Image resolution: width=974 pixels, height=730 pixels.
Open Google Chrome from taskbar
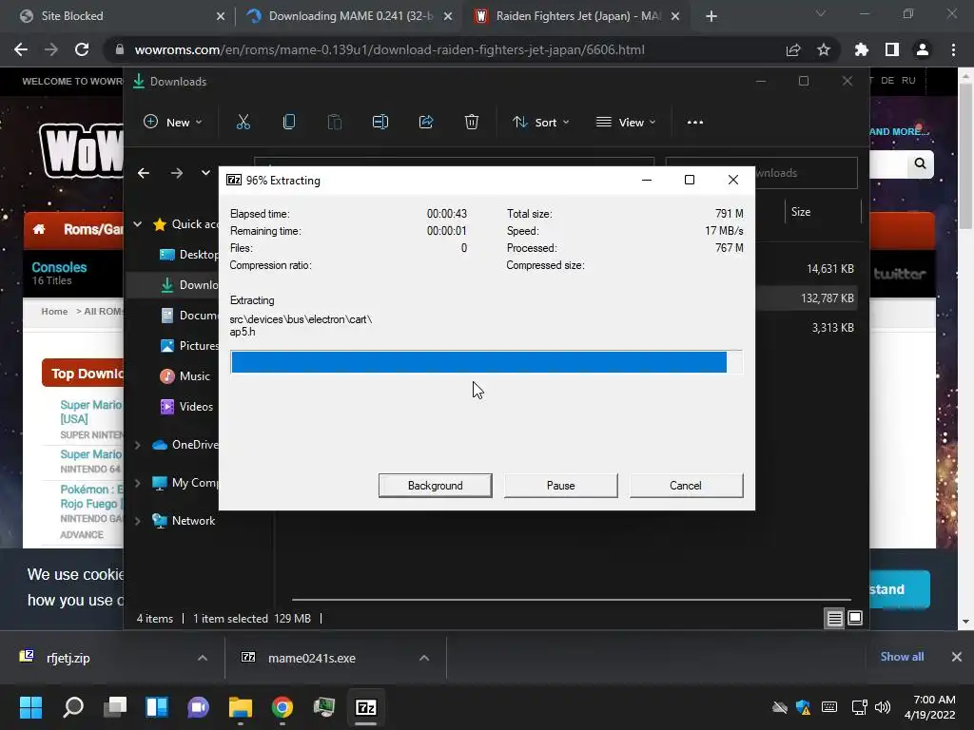(282, 707)
